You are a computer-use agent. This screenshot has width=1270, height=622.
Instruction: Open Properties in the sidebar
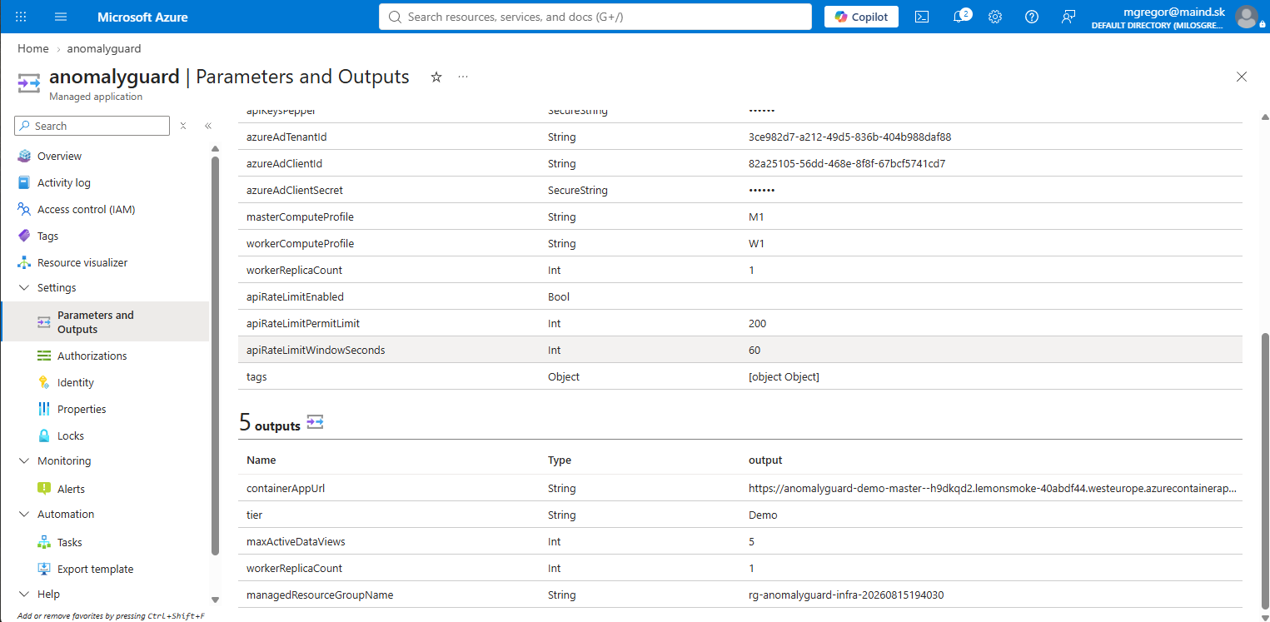82,409
